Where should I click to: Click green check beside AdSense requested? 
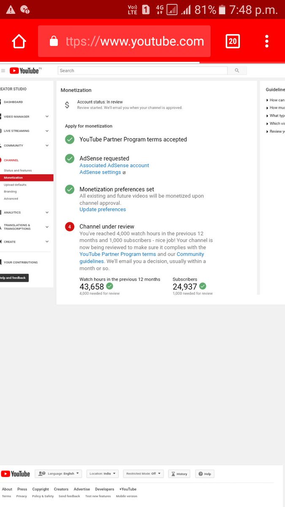(x=70, y=158)
